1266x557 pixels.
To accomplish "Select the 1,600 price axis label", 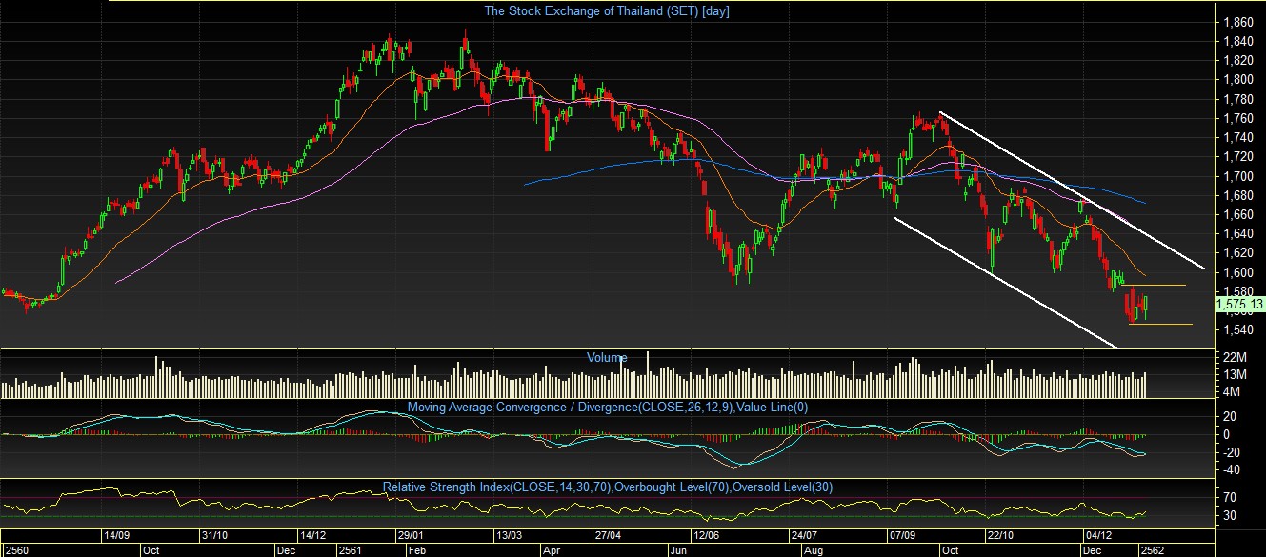I will pos(1237,272).
